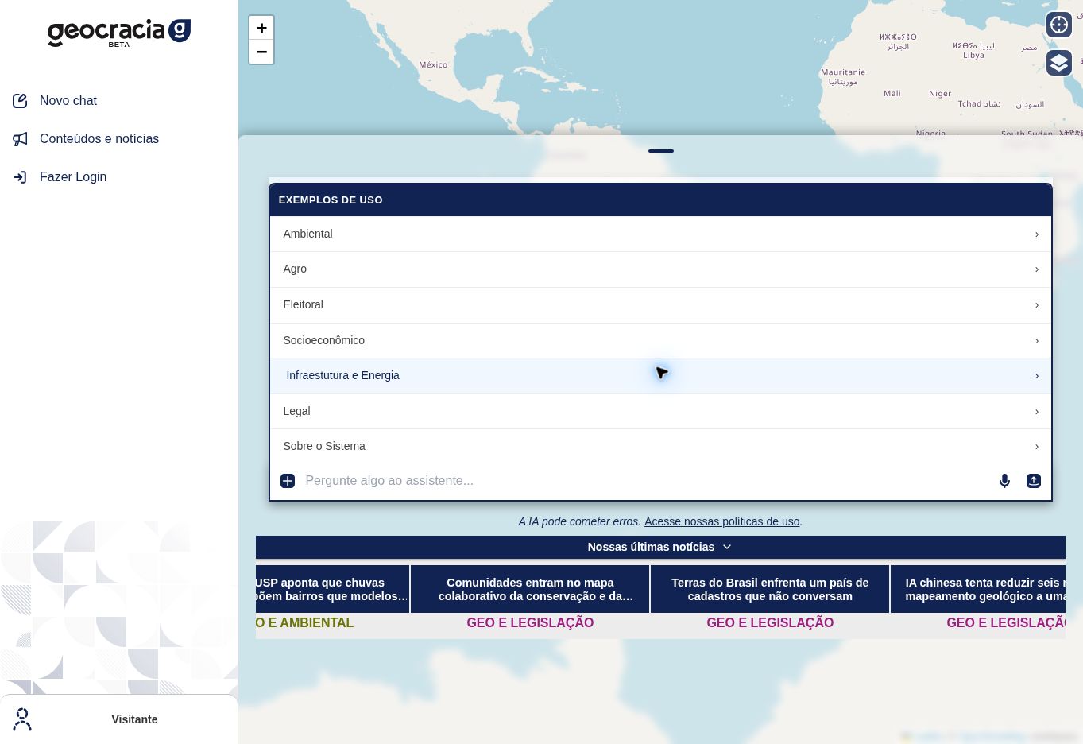Expand the Eleitoral examples chevron
Viewport: 1083px width, 744px height.
[1037, 305]
